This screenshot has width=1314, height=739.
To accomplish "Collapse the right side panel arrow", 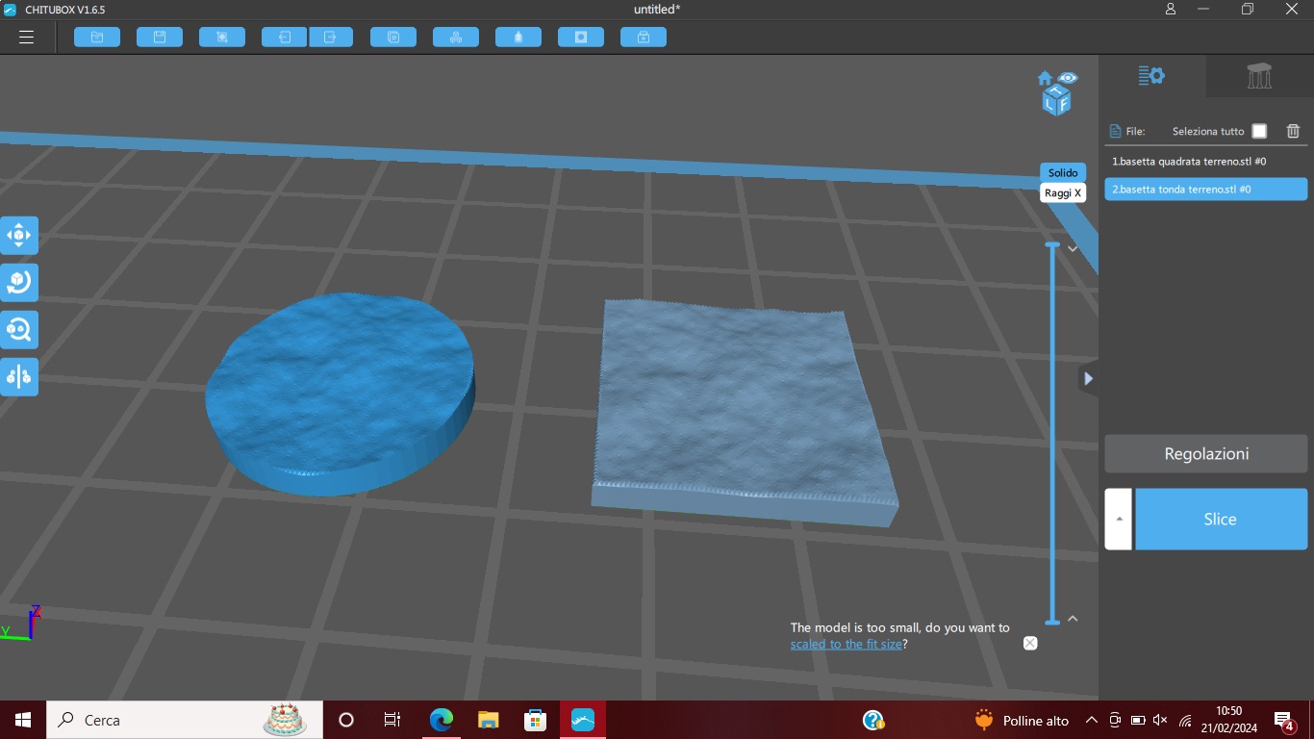I will (x=1088, y=378).
